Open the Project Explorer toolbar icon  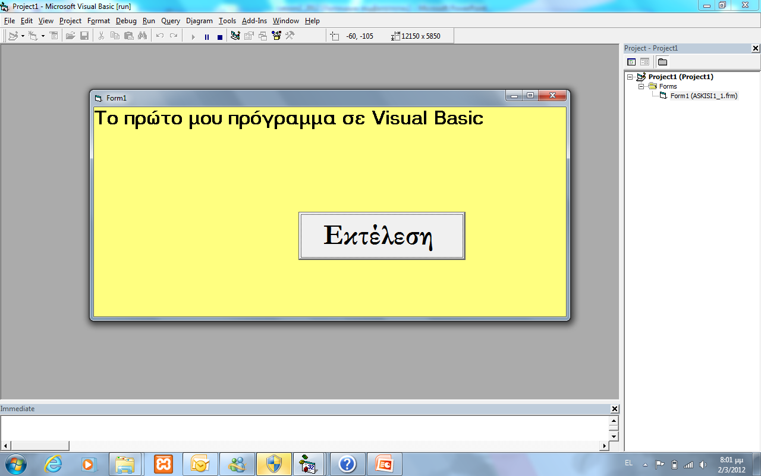point(235,36)
